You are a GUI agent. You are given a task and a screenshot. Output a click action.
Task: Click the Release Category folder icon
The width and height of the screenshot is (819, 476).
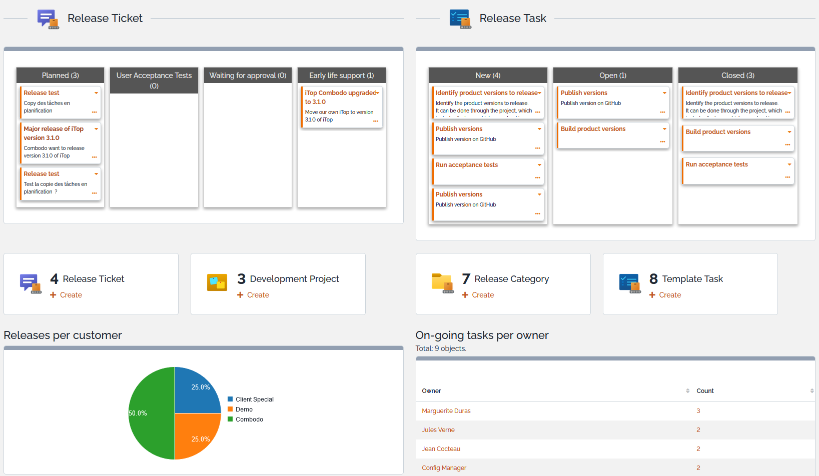(x=442, y=283)
